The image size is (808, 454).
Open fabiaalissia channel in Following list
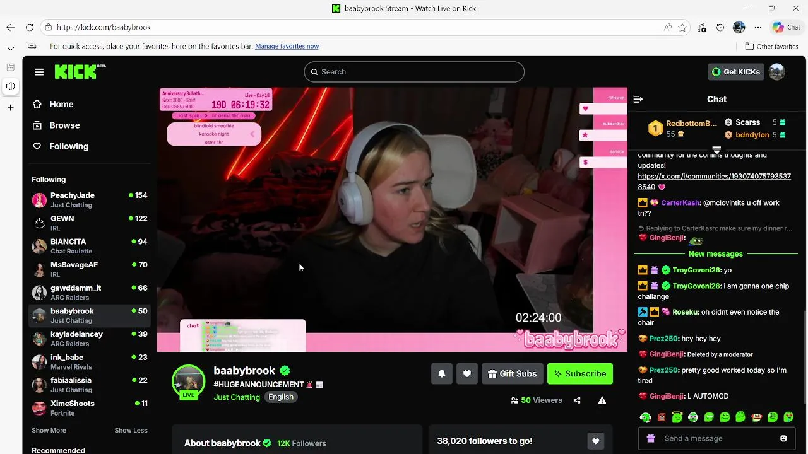[x=90, y=385]
